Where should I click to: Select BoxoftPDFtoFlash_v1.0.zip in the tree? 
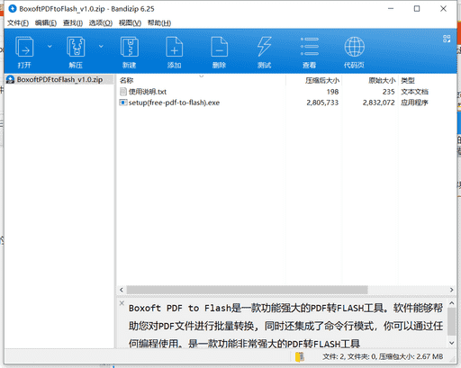[x=59, y=79]
